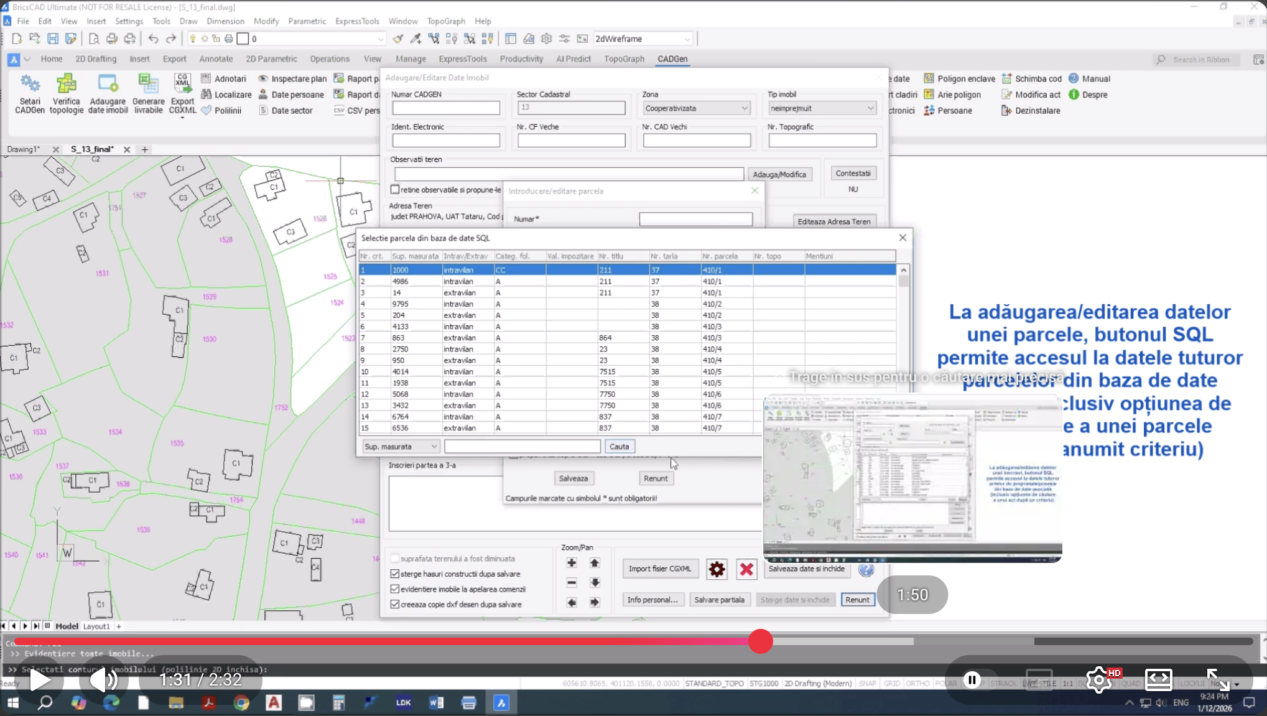
Task: Click the Numar CADGEN input field
Action: (446, 108)
